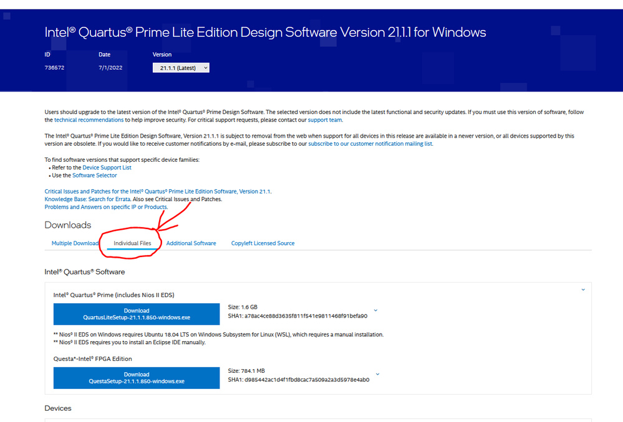623x422 pixels.
Task: Open Problems and Answers on specific IP link
Action: pos(105,207)
